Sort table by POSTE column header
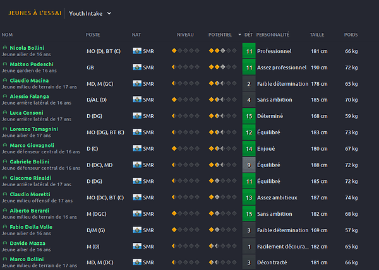 [x=93, y=35]
